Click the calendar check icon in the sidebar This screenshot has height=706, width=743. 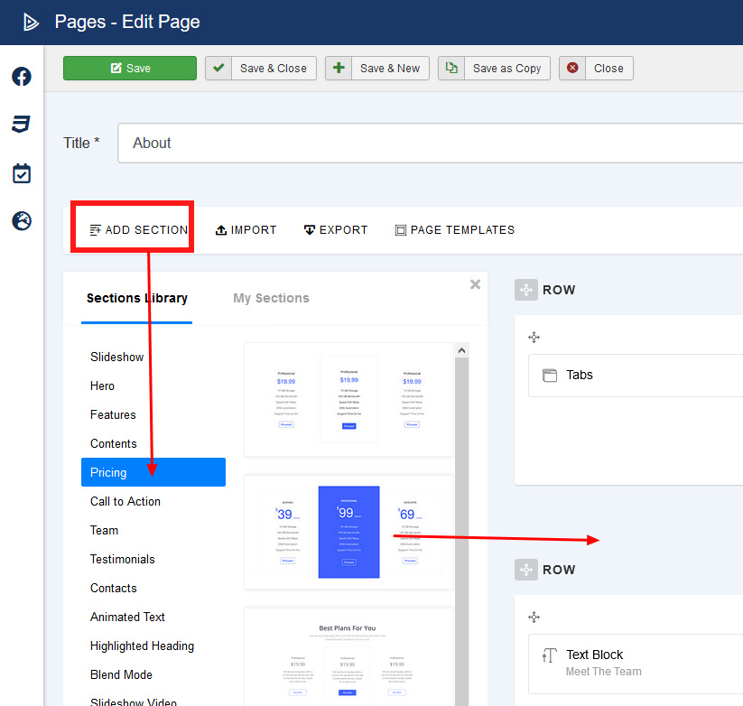(x=22, y=173)
